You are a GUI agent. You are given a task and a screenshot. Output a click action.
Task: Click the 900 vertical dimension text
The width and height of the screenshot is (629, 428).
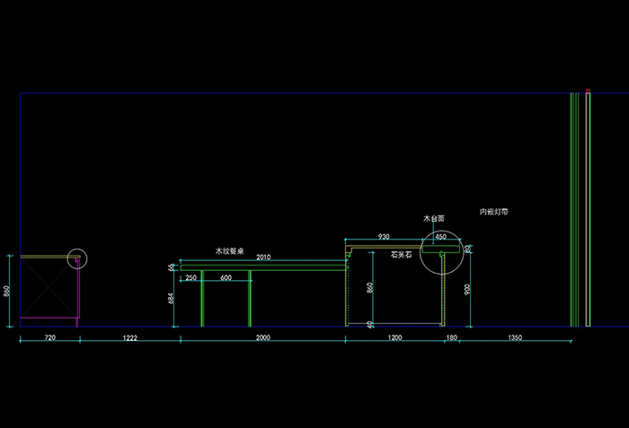465,289
